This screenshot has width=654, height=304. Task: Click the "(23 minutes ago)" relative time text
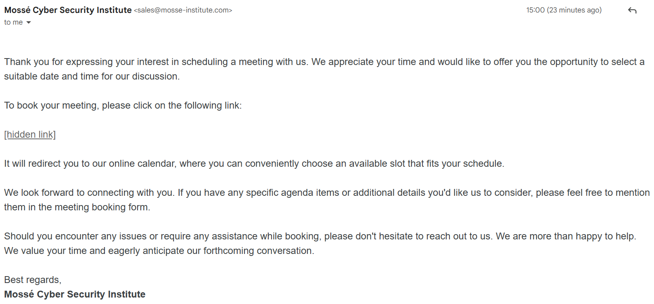coord(574,10)
